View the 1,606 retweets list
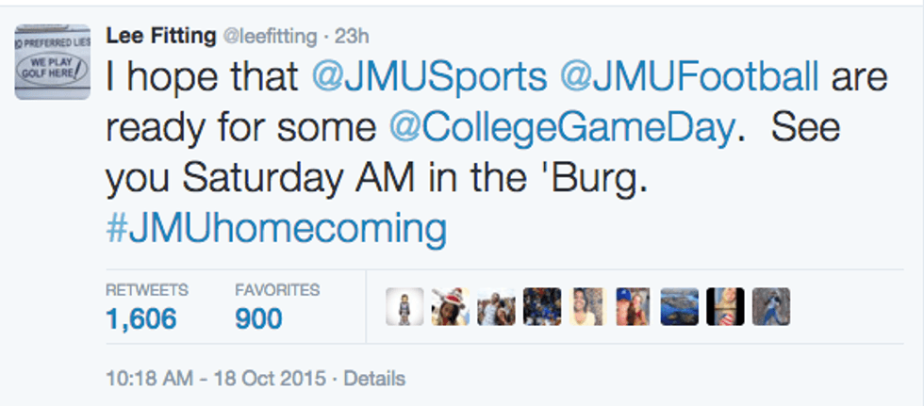The width and height of the screenshot is (924, 406). [x=141, y=318]
